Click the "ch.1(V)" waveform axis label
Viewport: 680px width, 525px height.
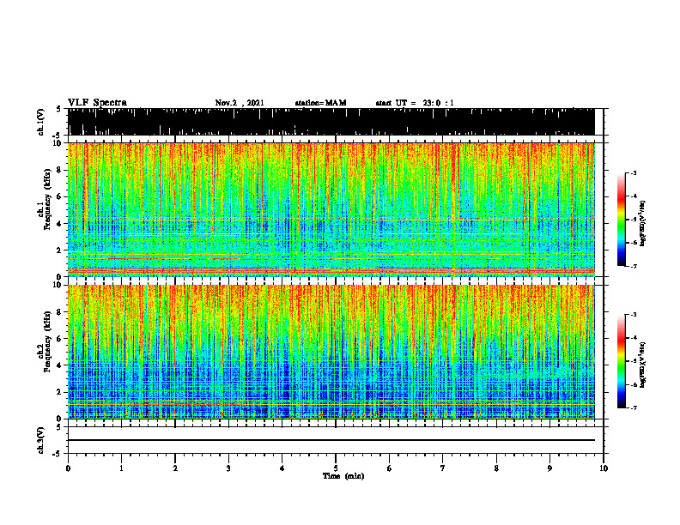(41, 122)
